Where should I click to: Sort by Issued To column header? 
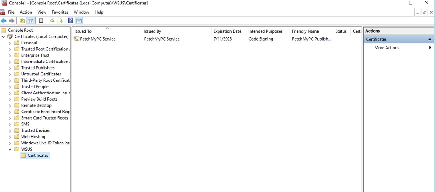[107, 31]
